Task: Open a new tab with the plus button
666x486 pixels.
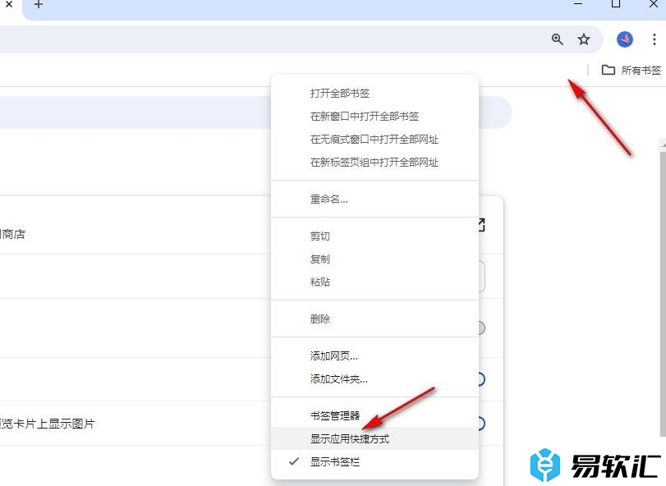Action: click(38, 5)
